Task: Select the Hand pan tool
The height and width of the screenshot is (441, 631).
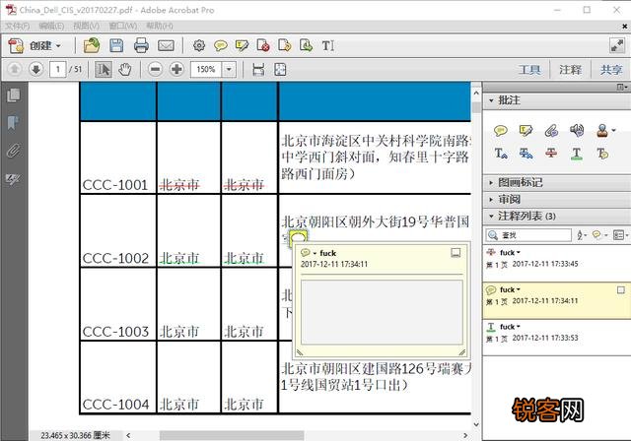Action: [125, 69]
